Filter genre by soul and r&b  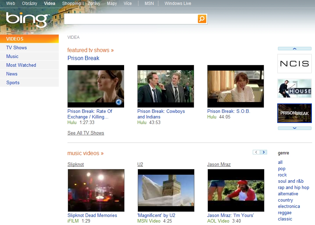click(291, 181)
